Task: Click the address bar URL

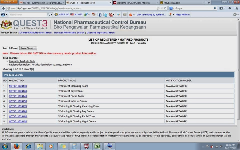Action: pyautogui.click(x=46, y=8)
